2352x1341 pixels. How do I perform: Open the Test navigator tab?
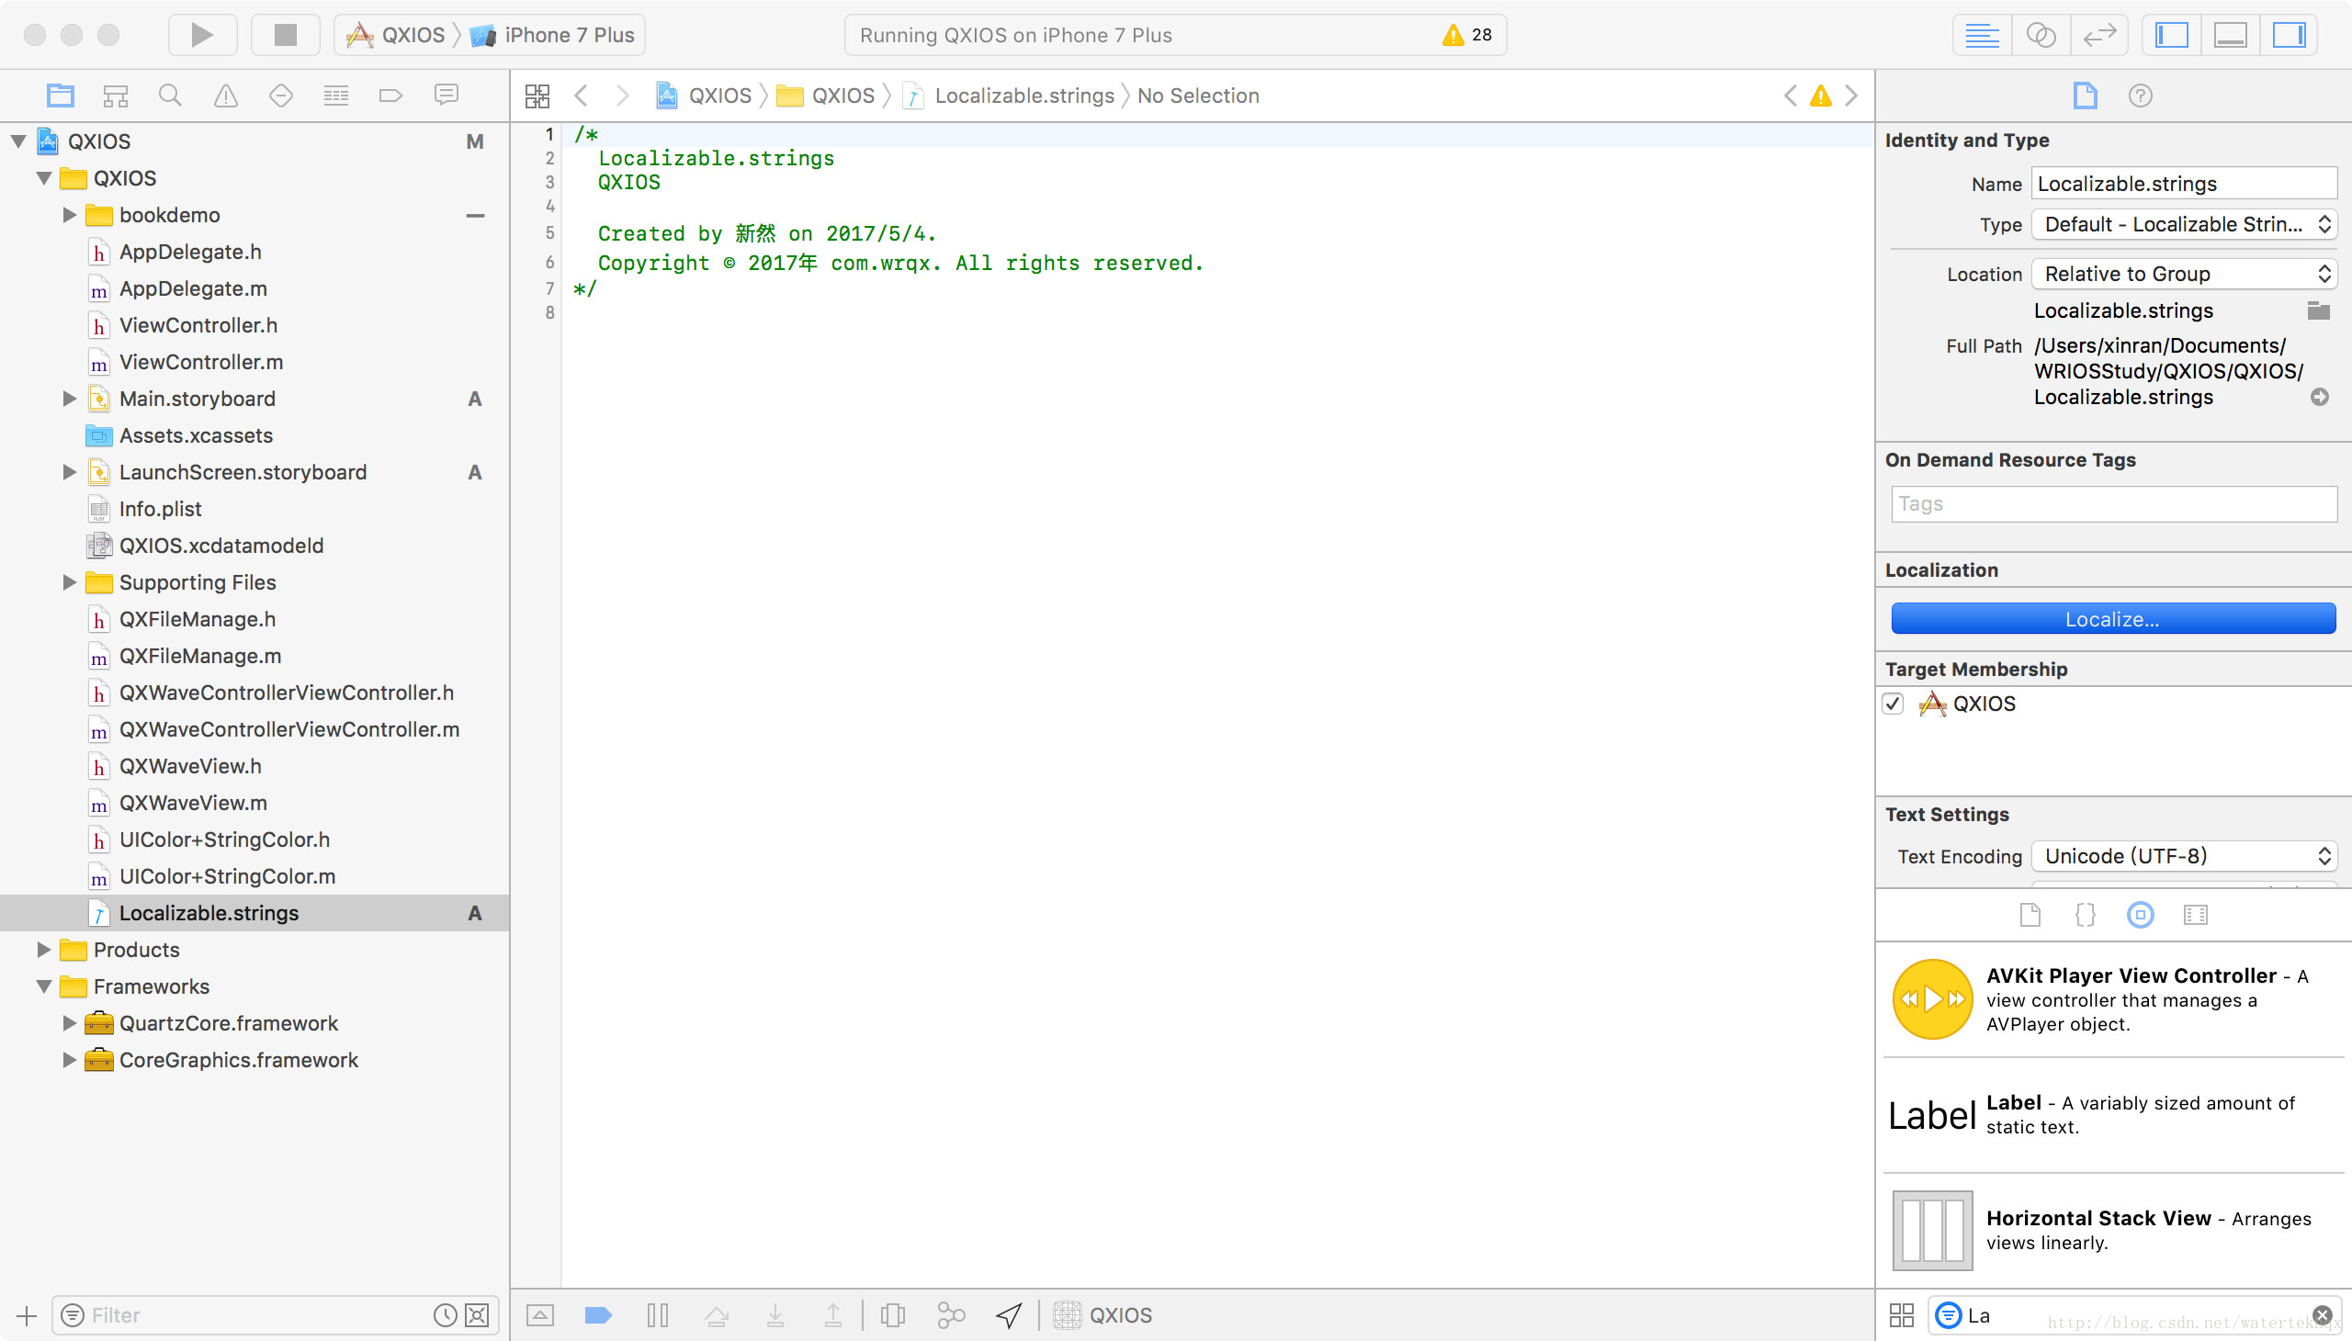click(281, 95)
